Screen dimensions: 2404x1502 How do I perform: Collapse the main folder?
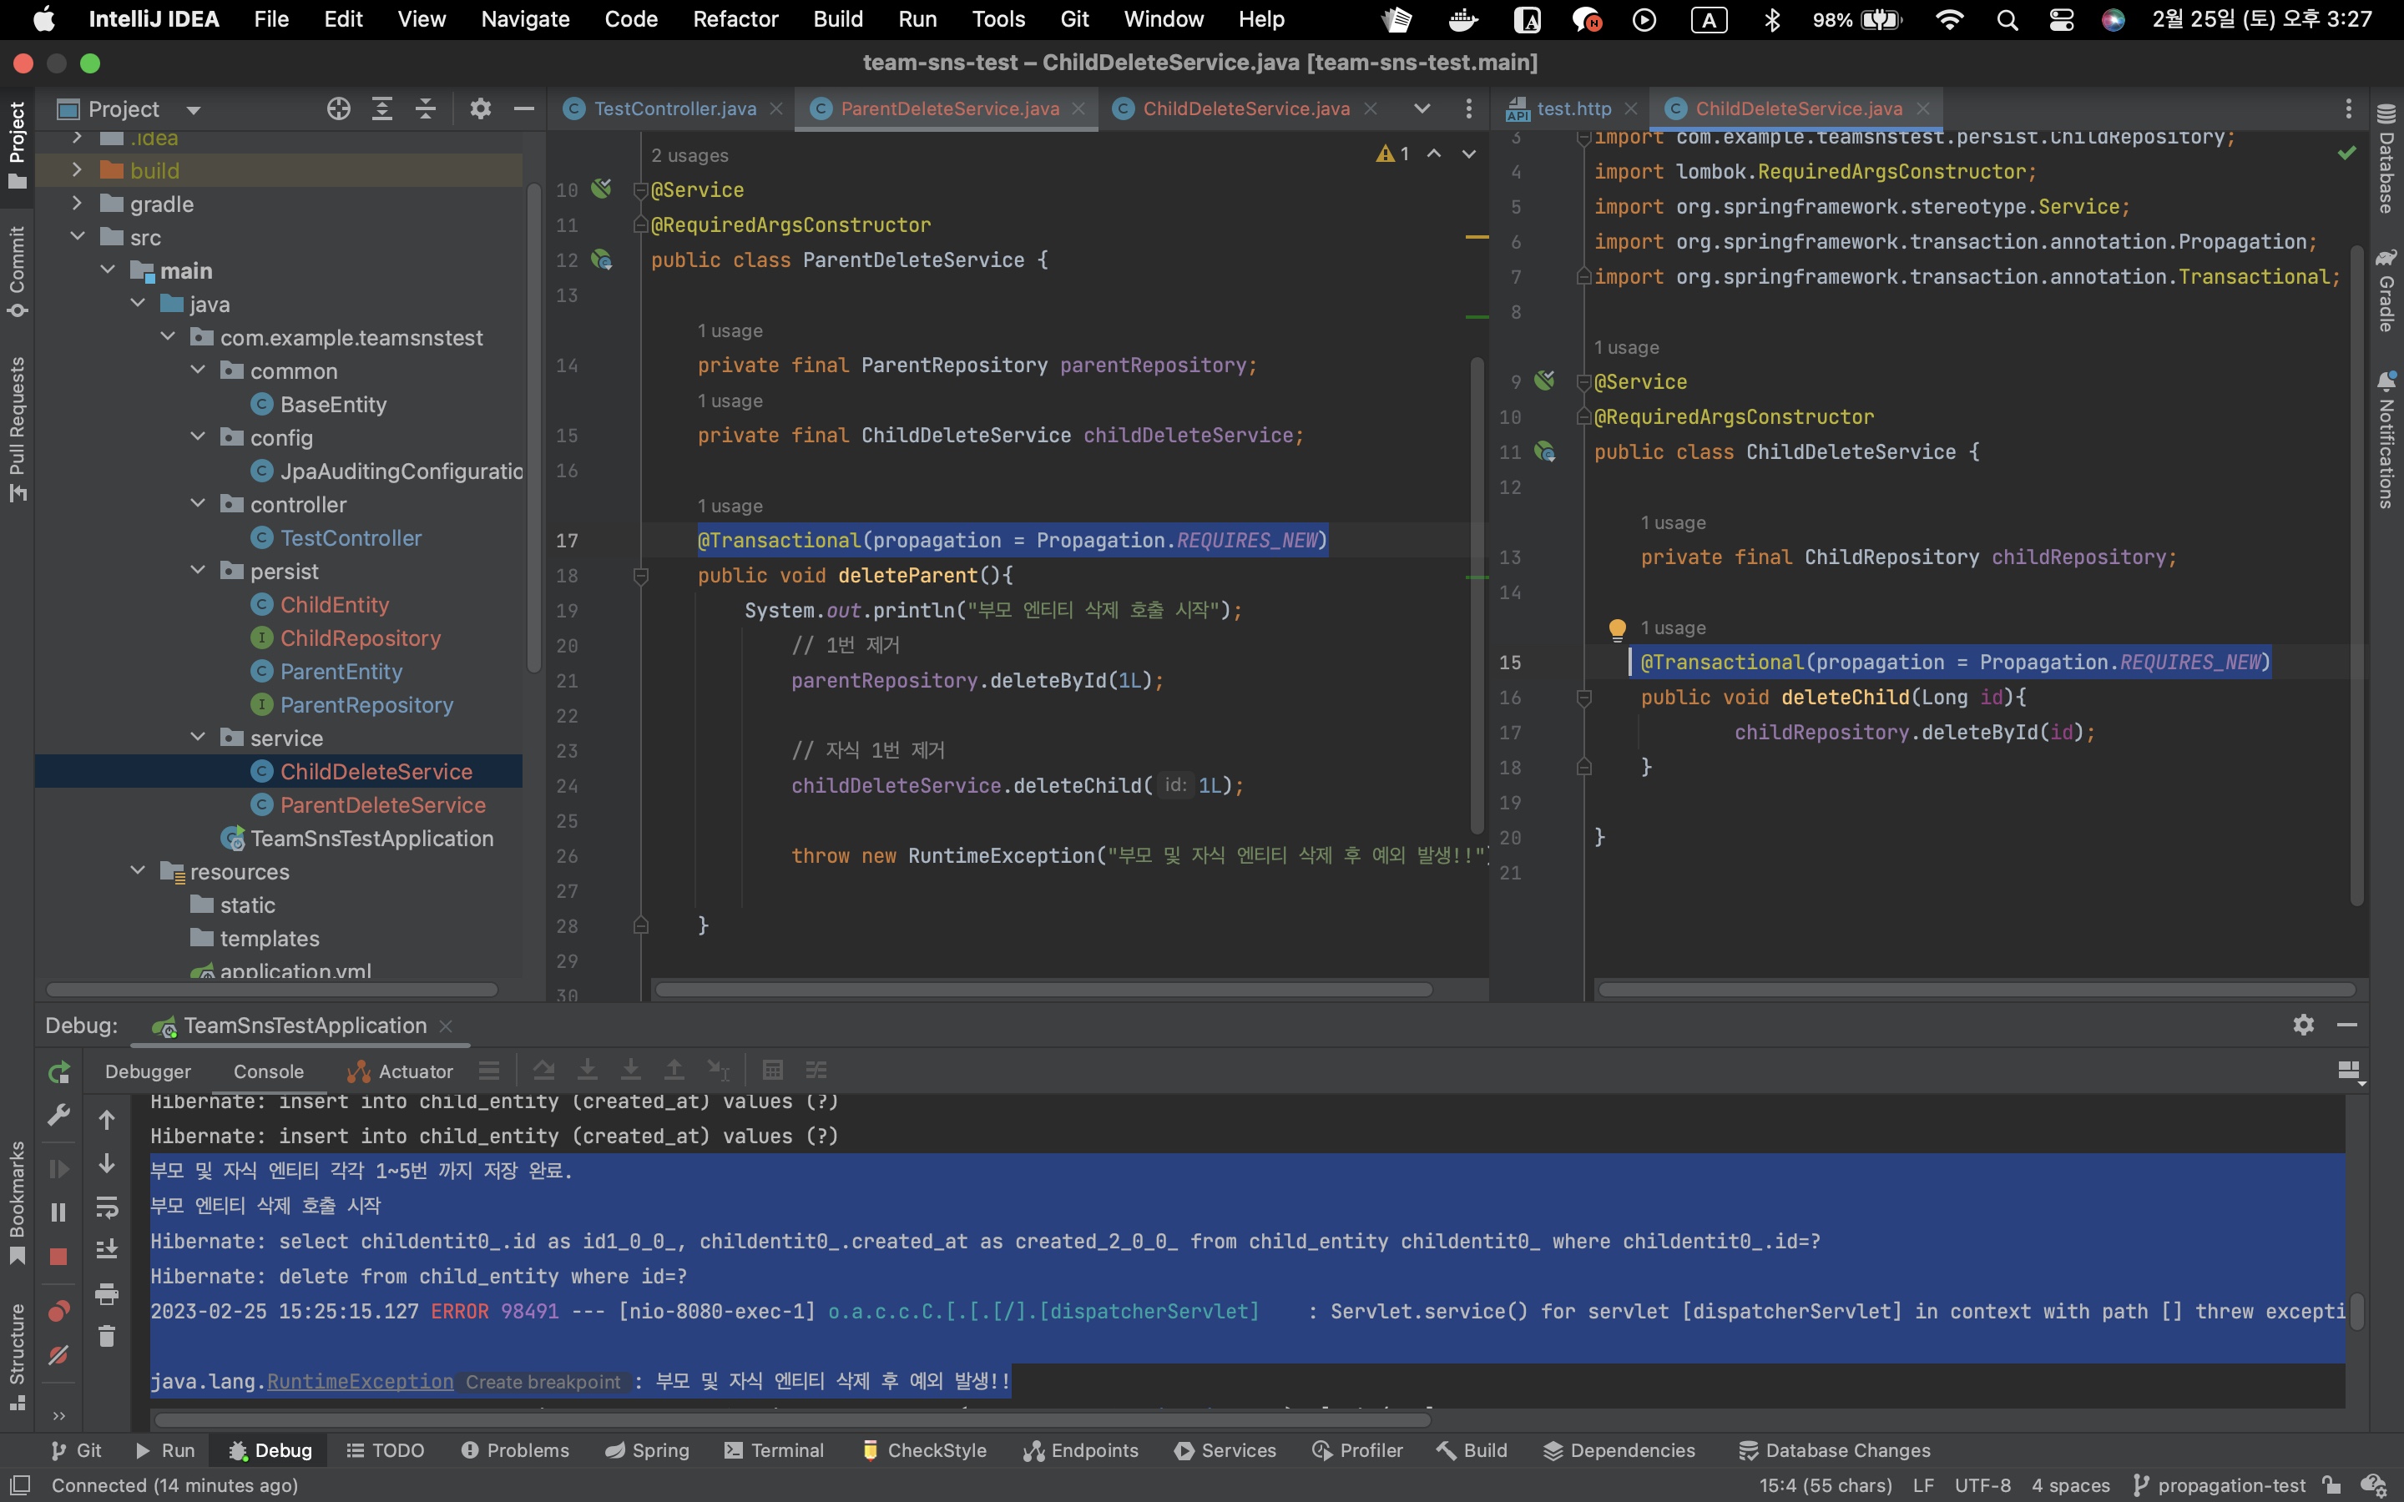click(108, 270)
